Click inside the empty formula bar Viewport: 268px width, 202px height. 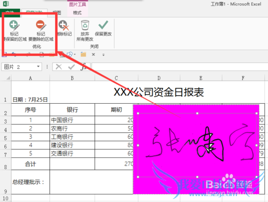coord(180,67)
